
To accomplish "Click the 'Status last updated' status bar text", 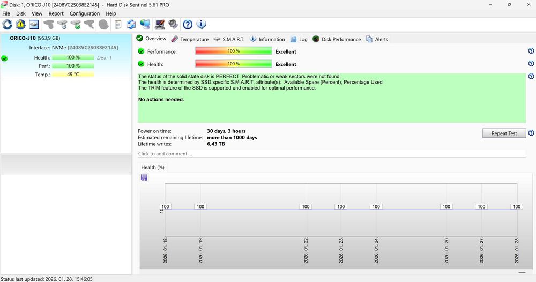I will tap(47, 279).
